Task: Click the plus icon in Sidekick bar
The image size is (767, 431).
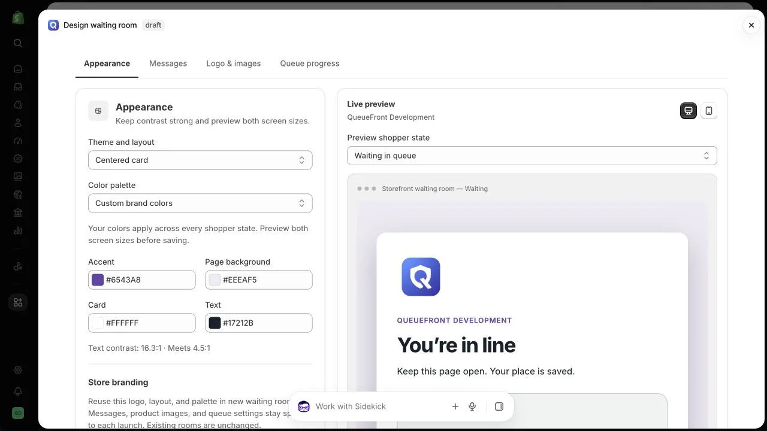Action: pos(455,406)
